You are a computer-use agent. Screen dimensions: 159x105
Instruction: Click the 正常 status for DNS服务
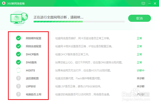[139, 62]
